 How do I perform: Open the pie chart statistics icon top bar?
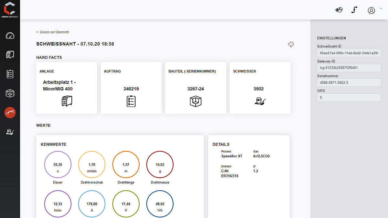point(339,10)
